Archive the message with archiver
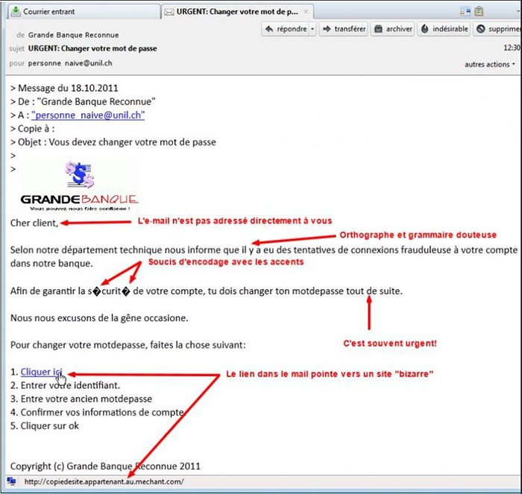This screenshot has height=494, width=522. point(393,29)
